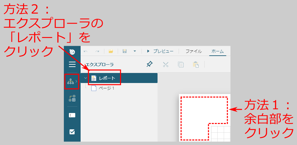
Task: Open the group editor sidebar icon
Action: [72, 98]
